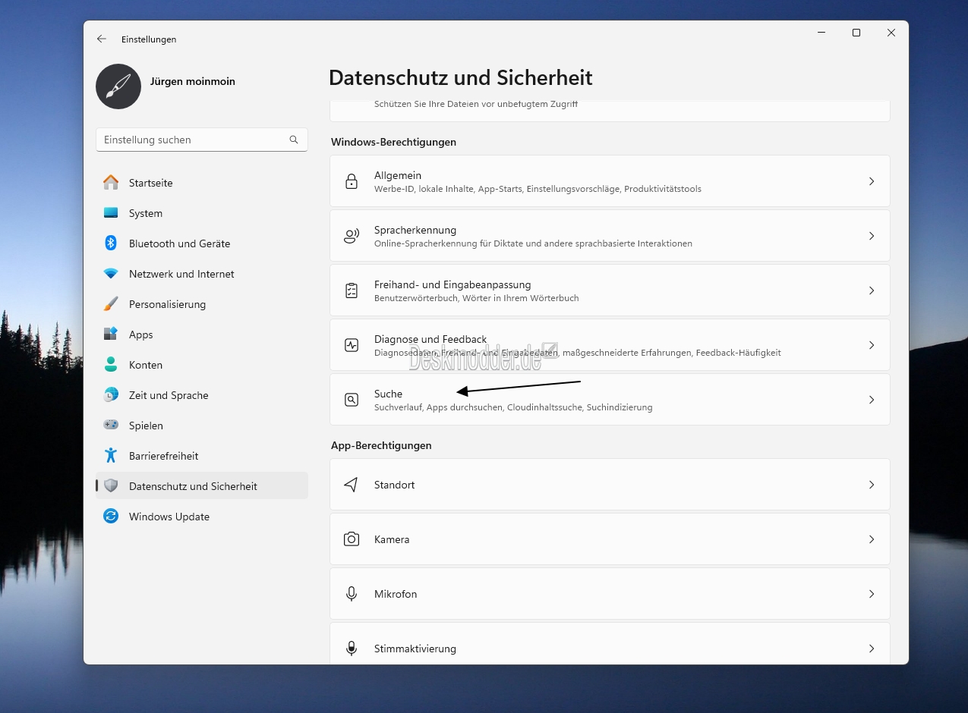Close the Einstellungen window
This screenshot has height=713, width=968.
[891, 33]
